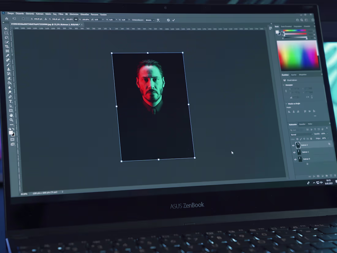337x253 pixels.
Task: Delete layer with the trash icon
Action: click(335, 175)
